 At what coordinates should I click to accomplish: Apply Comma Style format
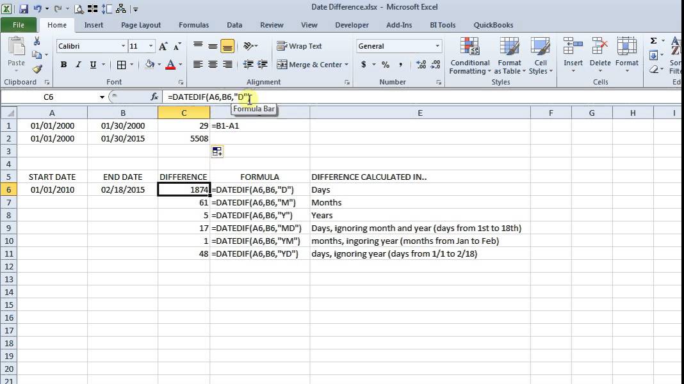coord(400,65)
